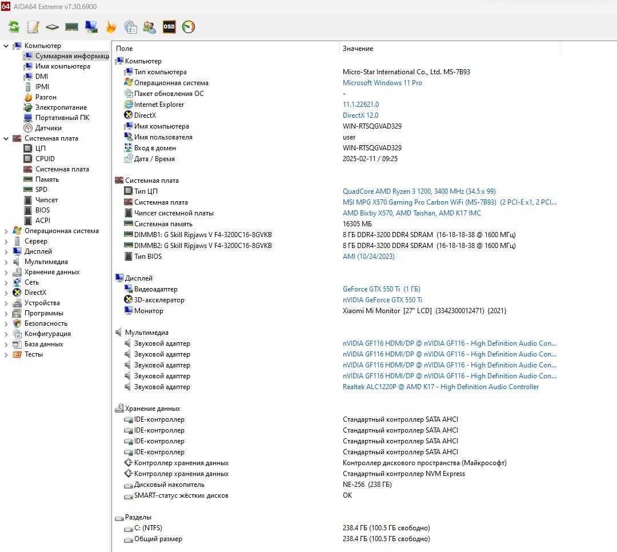This screenshot has height=552, width=617.
Task: Click the motherboard chip toolbar icon
Action: (x=53, y=27)
